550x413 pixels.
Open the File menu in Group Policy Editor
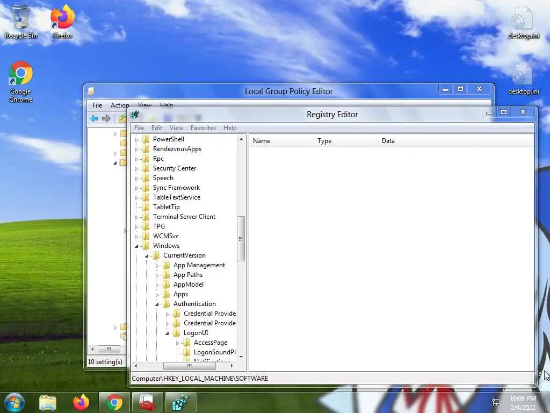tap(97, 105)
